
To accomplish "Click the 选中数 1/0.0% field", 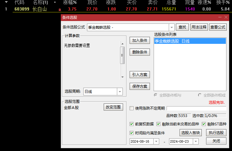I will pyautogui.click(x=215, y=115).
